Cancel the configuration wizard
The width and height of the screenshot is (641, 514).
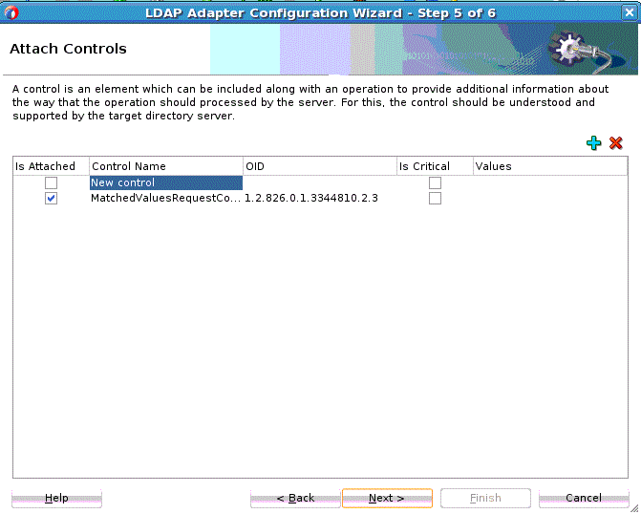click(x=584, y=498)
